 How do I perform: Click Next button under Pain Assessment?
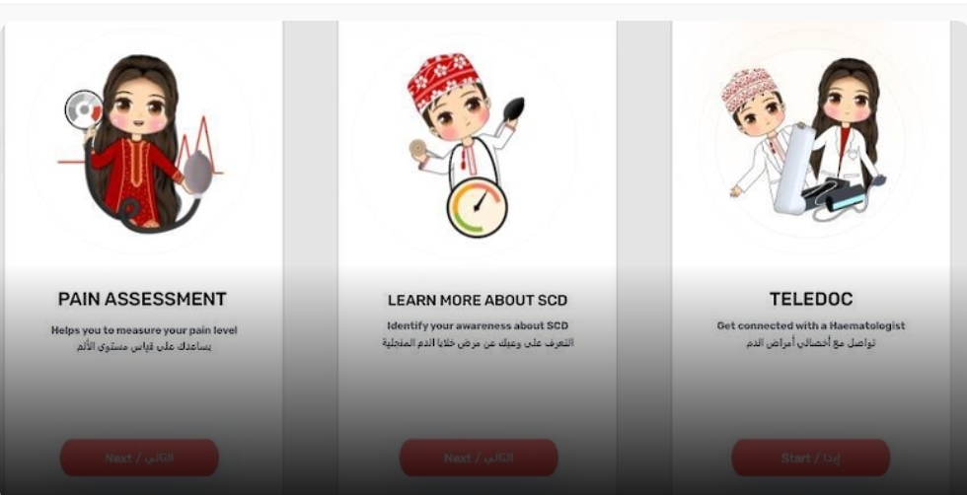139,458
